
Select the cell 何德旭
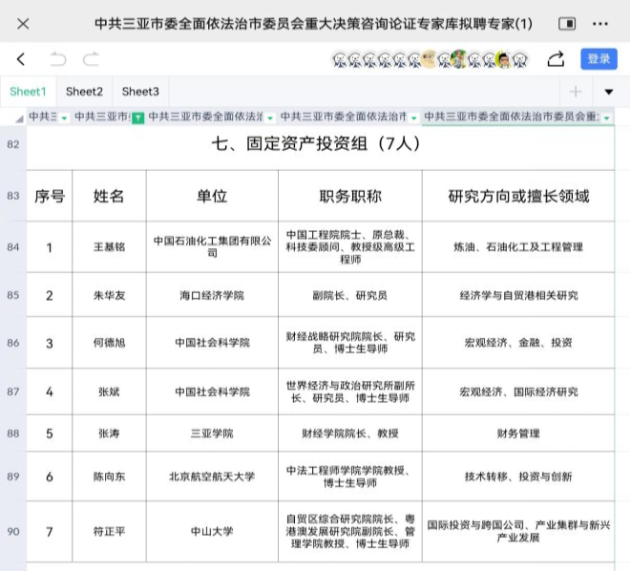(x=109, y=343)
